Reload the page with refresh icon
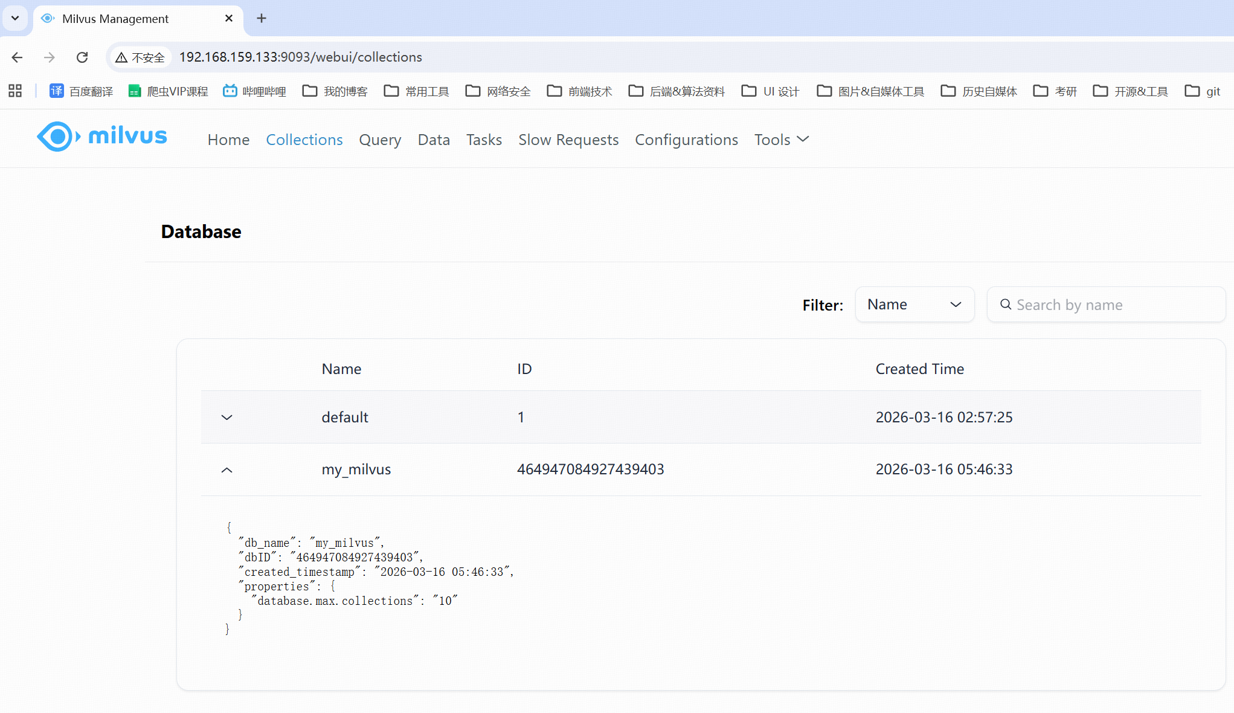The image size is (1234, 713). [x=82, y=57]
